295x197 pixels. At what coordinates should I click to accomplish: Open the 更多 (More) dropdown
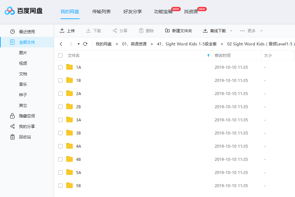click(246, 31)
